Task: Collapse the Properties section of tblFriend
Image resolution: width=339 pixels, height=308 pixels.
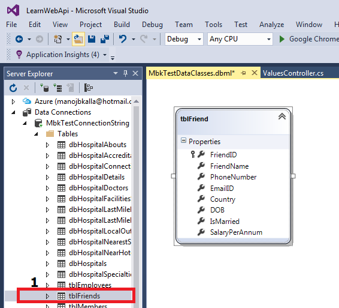Action: (x=183, y=140)
